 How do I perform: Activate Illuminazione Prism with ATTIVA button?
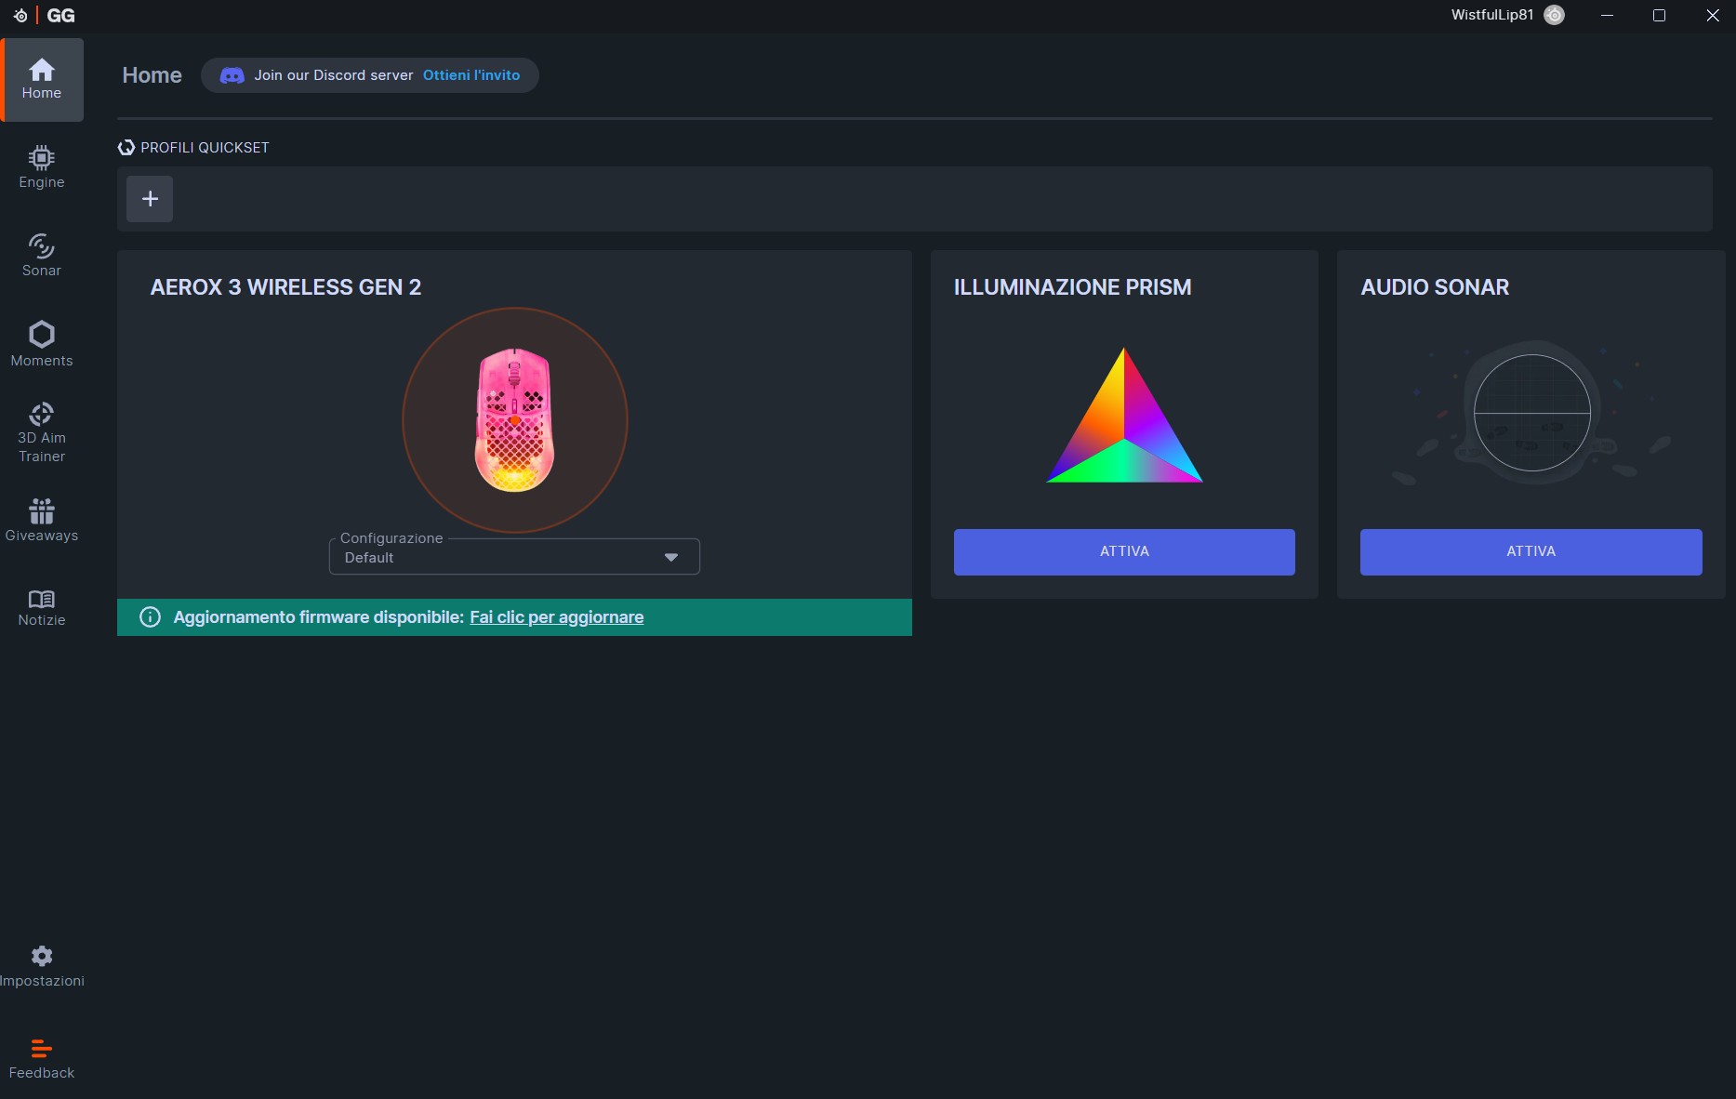[x=1124, y=551]
